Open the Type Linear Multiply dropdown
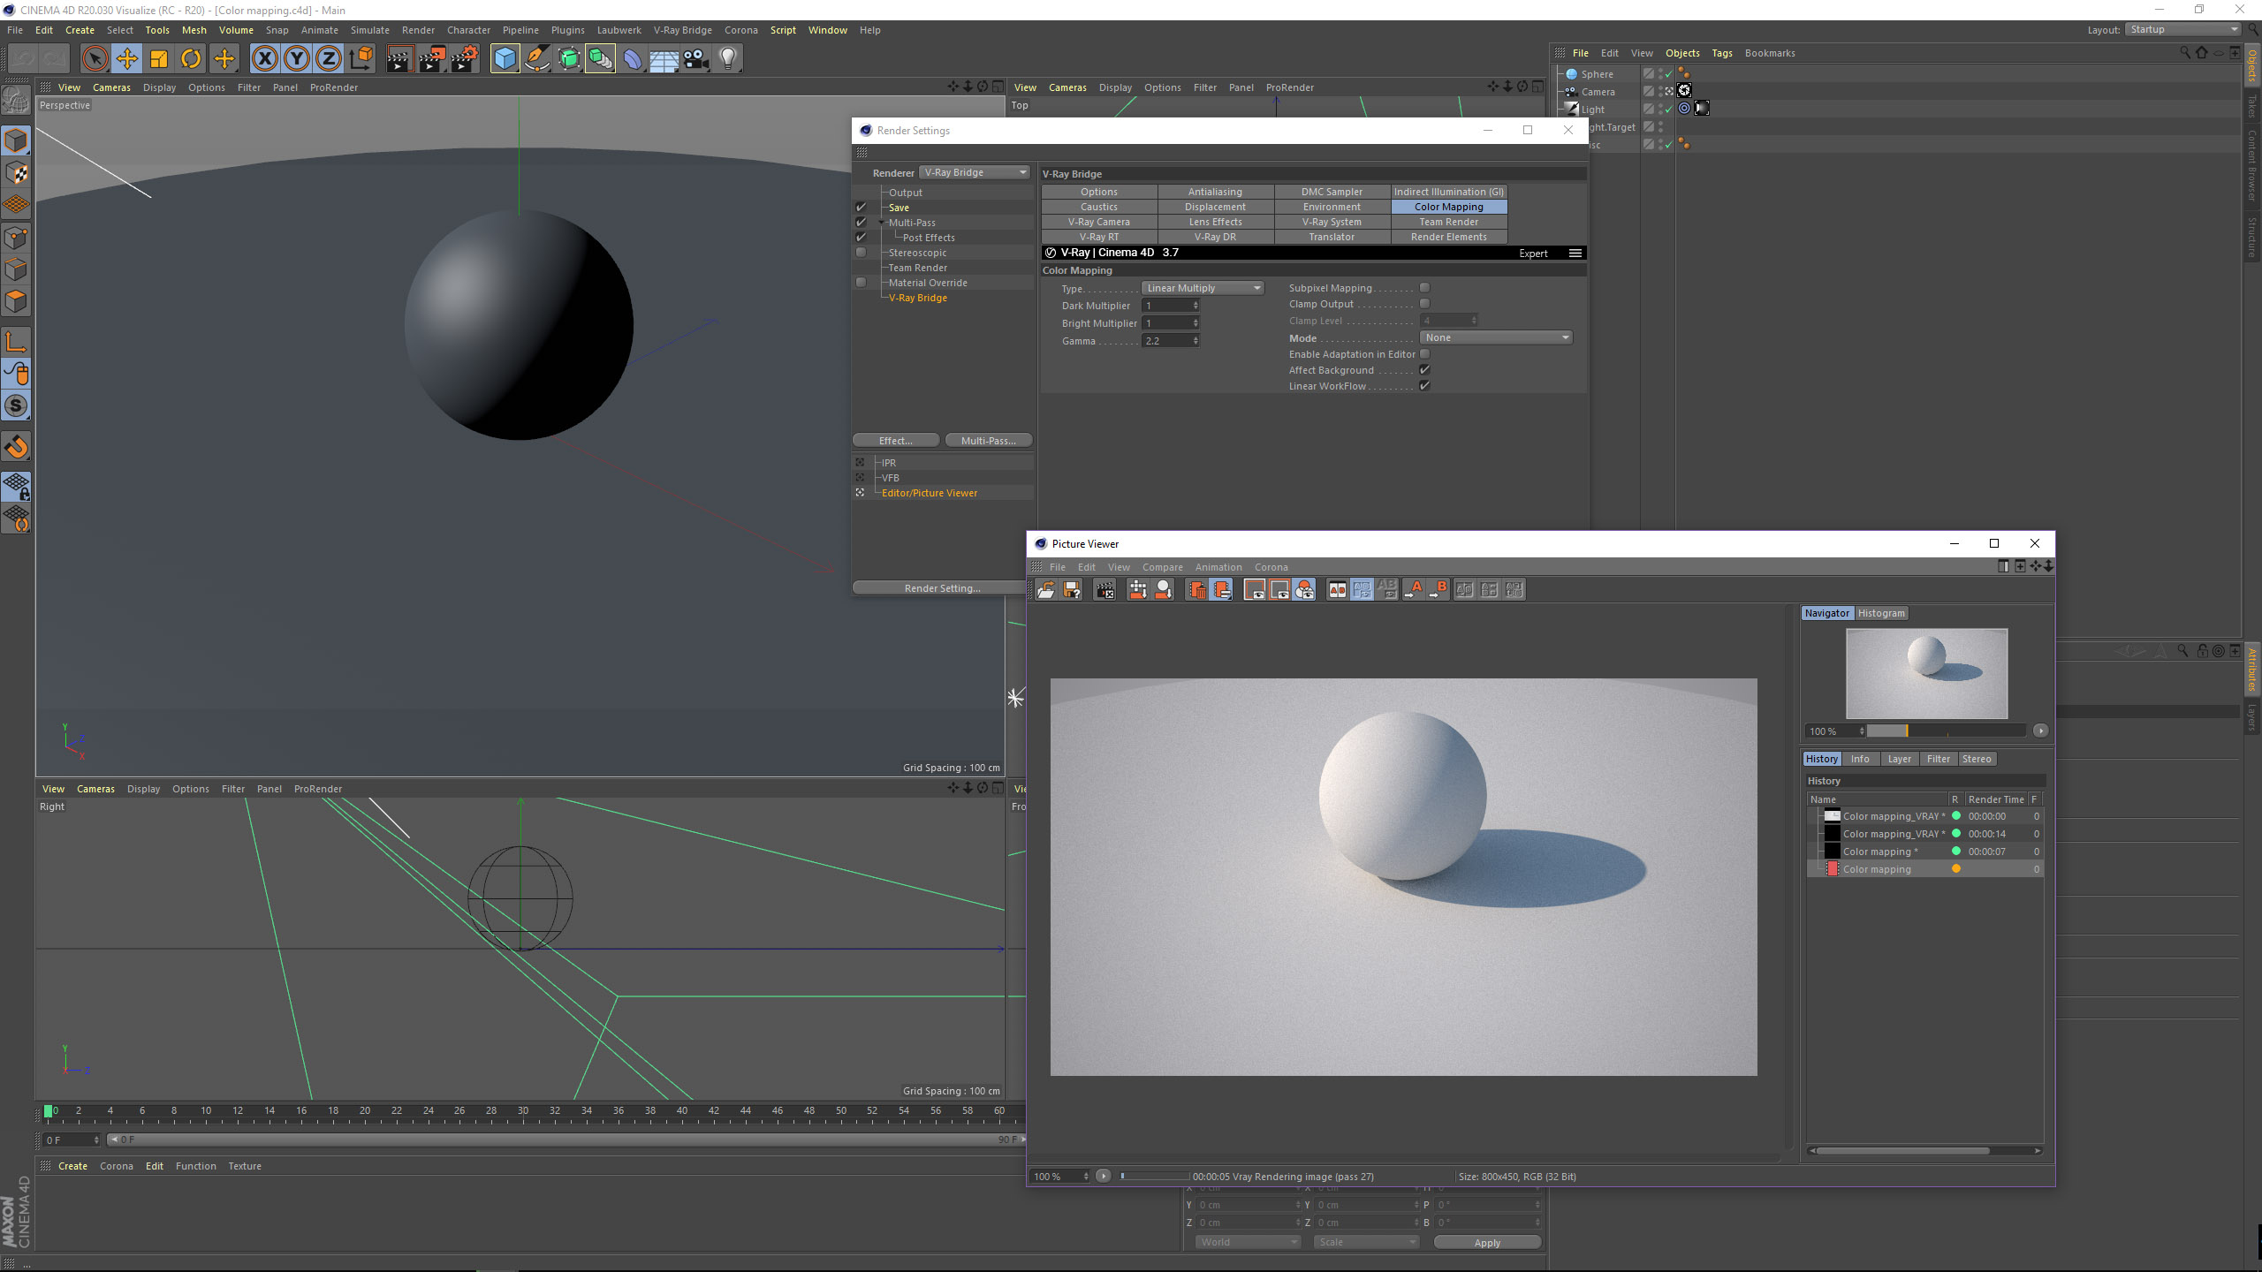Viewport: 2262px width, 1272px height. pos(1203,288)
